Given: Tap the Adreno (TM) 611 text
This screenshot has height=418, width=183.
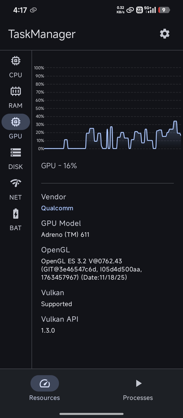Looking at the screenshot, I should pos(65,234).
